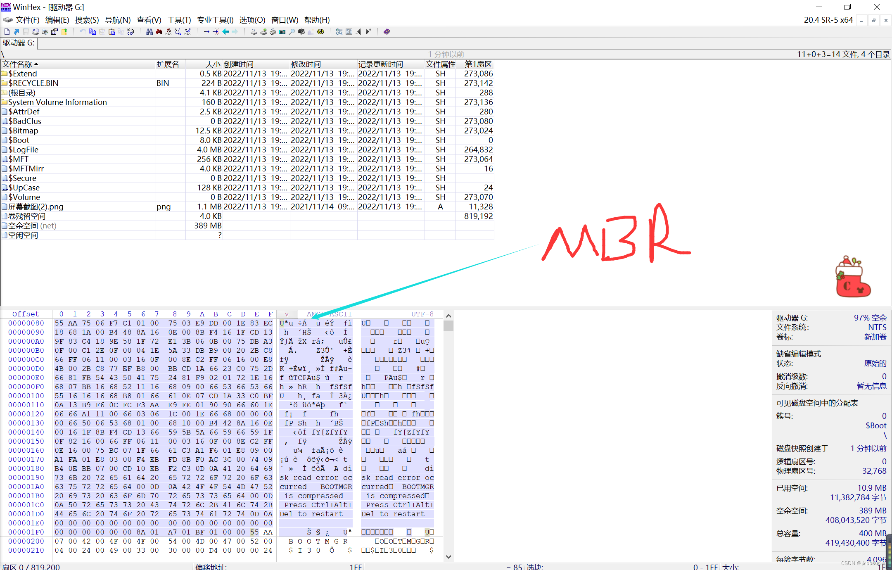Image resolution: width=892 pixels, height=570 pixels.
Task: Select the 屏幕截图(2).png file
Action: [247, 207]
